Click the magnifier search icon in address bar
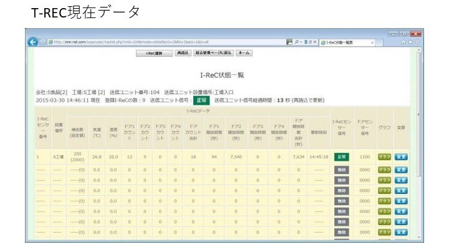The width and height of the screenshot is (449, 247). coord(297,42)
